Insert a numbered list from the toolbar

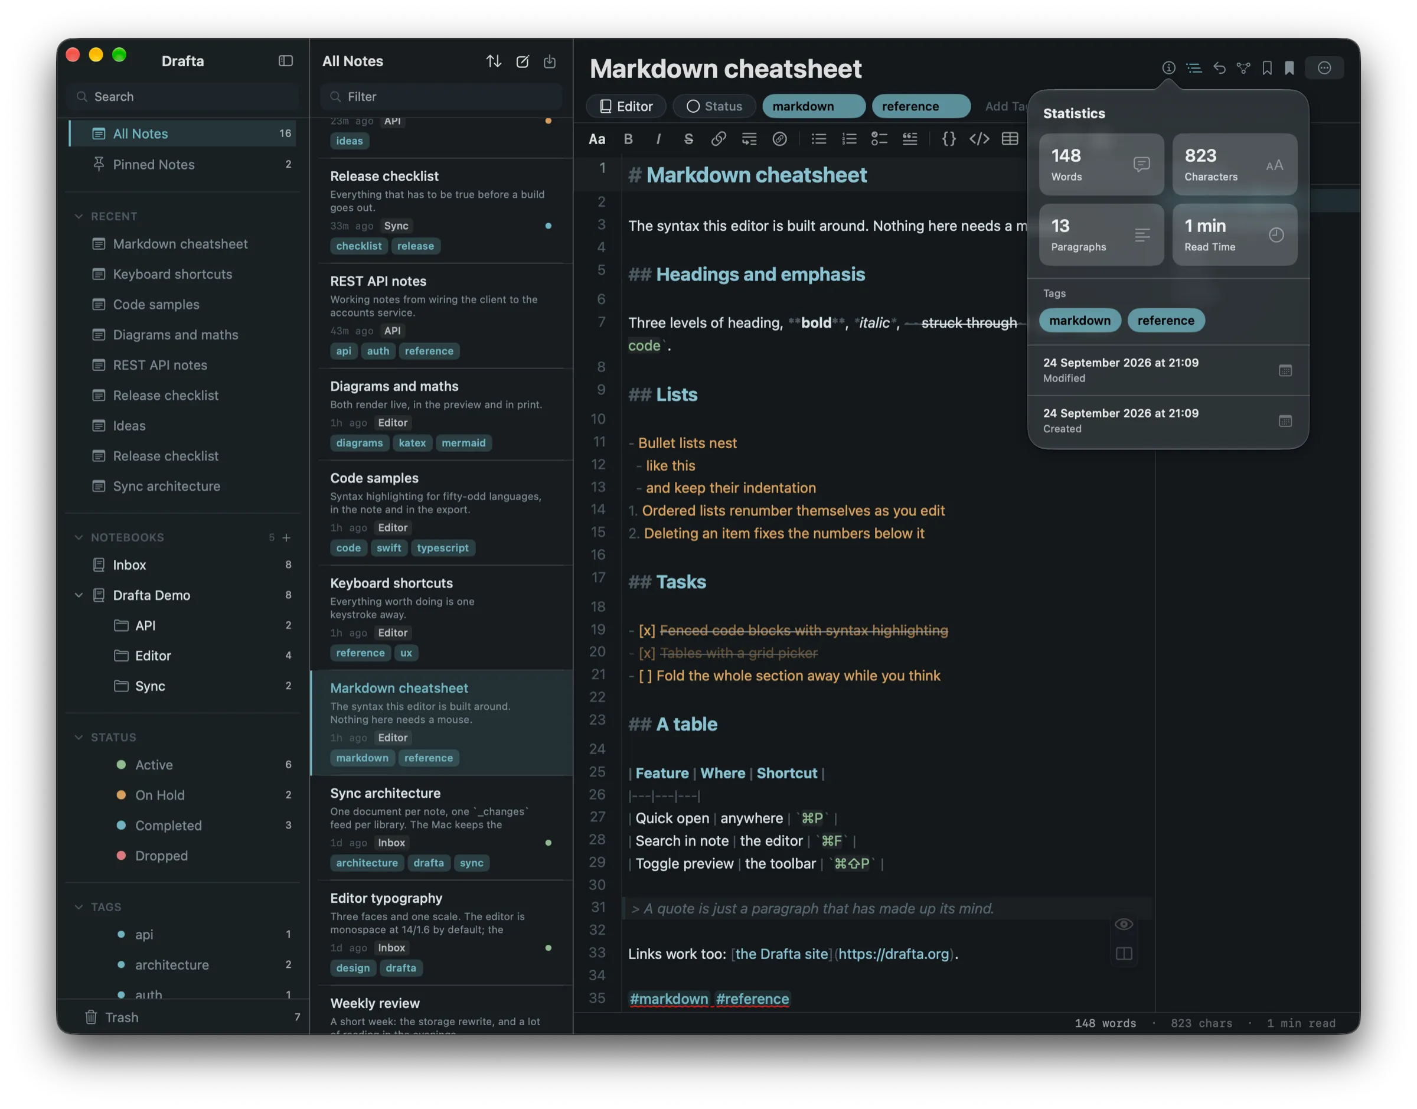click(x=850, y=139)
